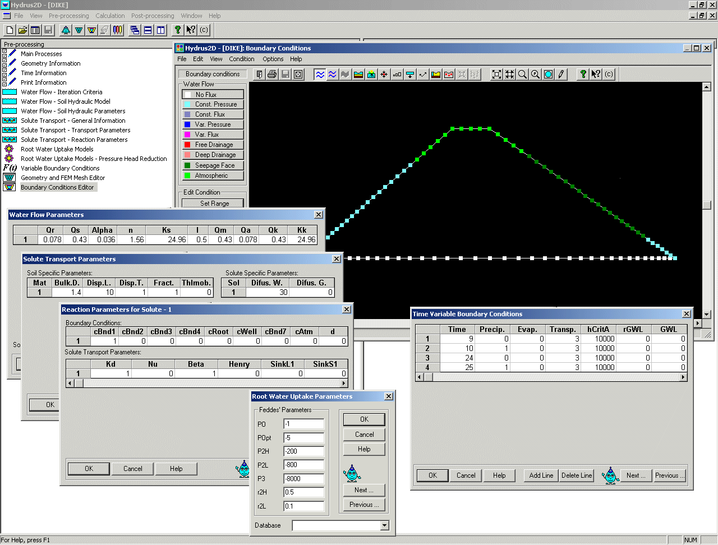Select Deep Drainage boundary condition
The width and height of the screenshot is (718, 545).
click(x=213, y=155)
